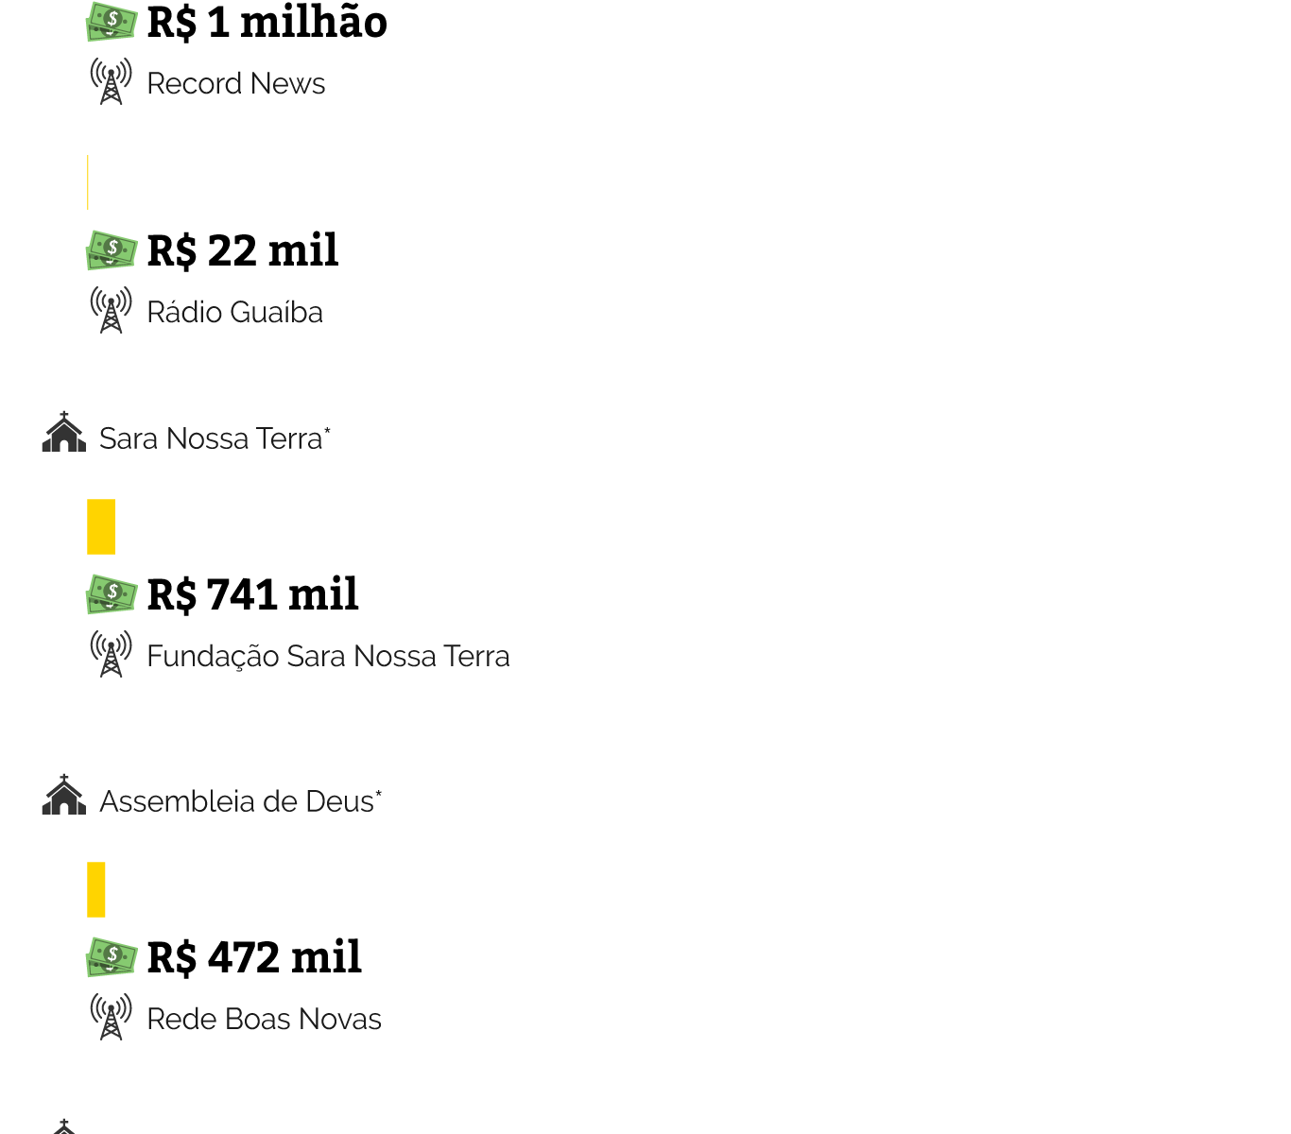Click the Record News label
Image resolution: width=1291 pixels, height=1134 pixels.
[x=236, y=84]
